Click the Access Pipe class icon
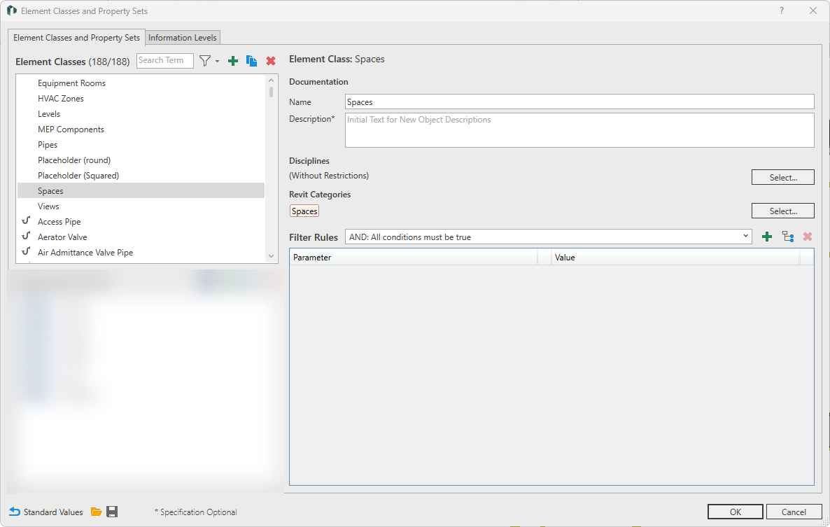830x527 pixels. pos(26,221)
